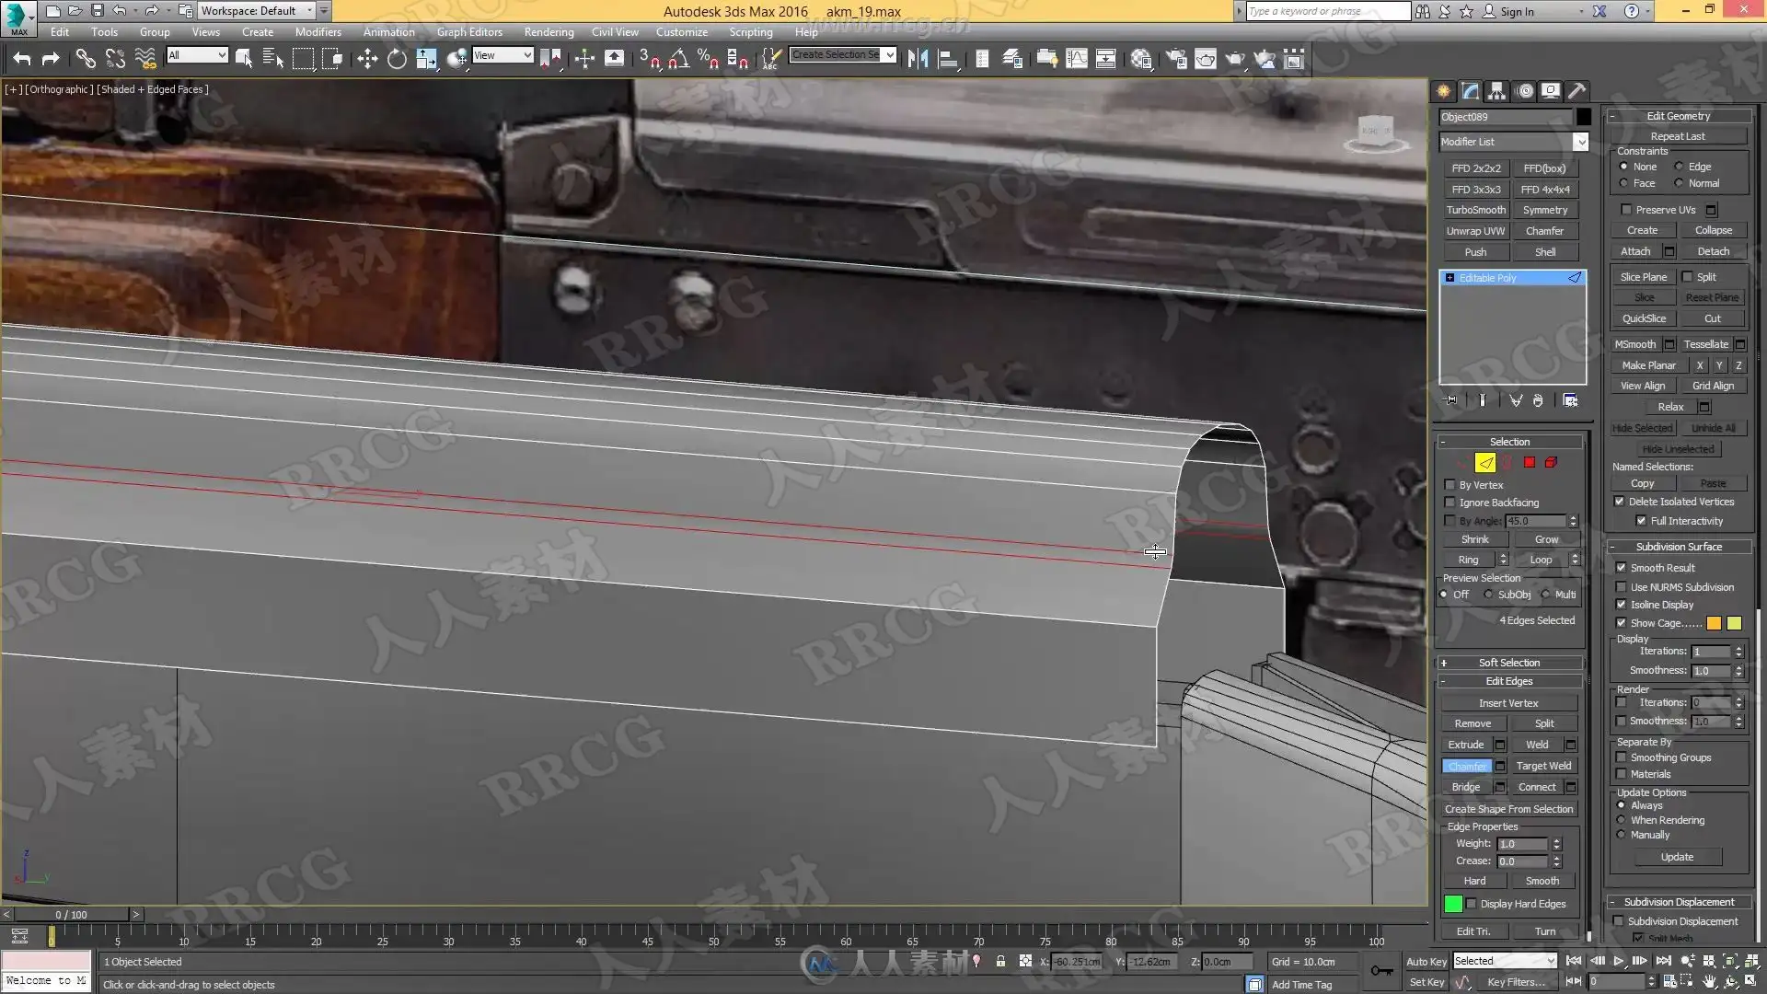Apply the TurboSmooth modifier button
The width and height of the screenshot is (1767, 994).
pyautogui.click(x=1475, y=210)
